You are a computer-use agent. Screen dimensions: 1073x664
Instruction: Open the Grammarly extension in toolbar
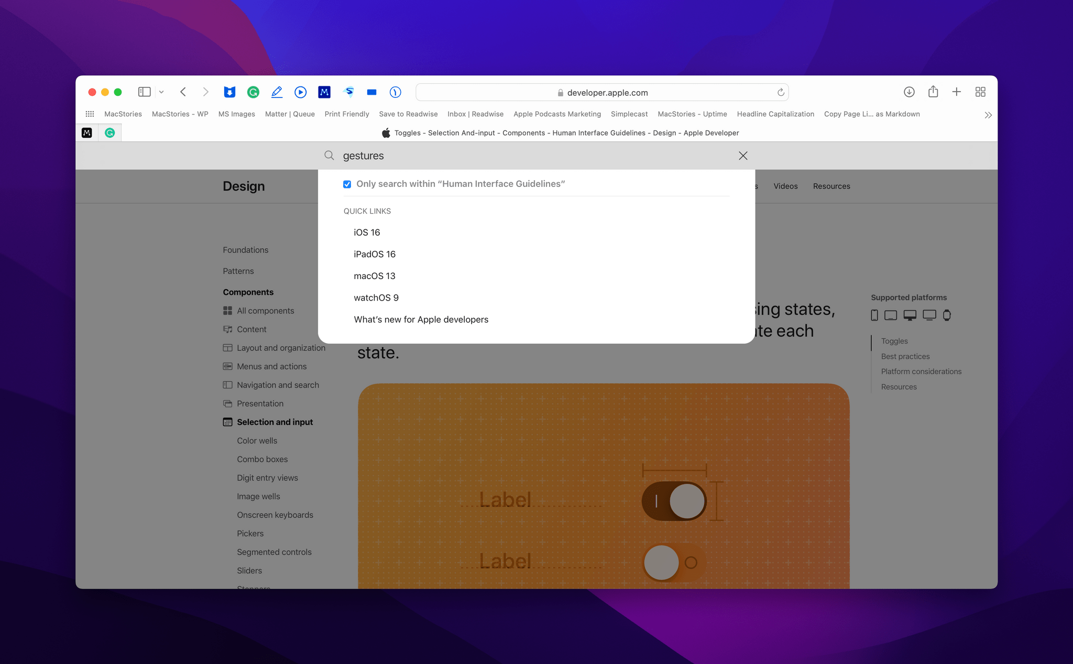tap(253, 92)
